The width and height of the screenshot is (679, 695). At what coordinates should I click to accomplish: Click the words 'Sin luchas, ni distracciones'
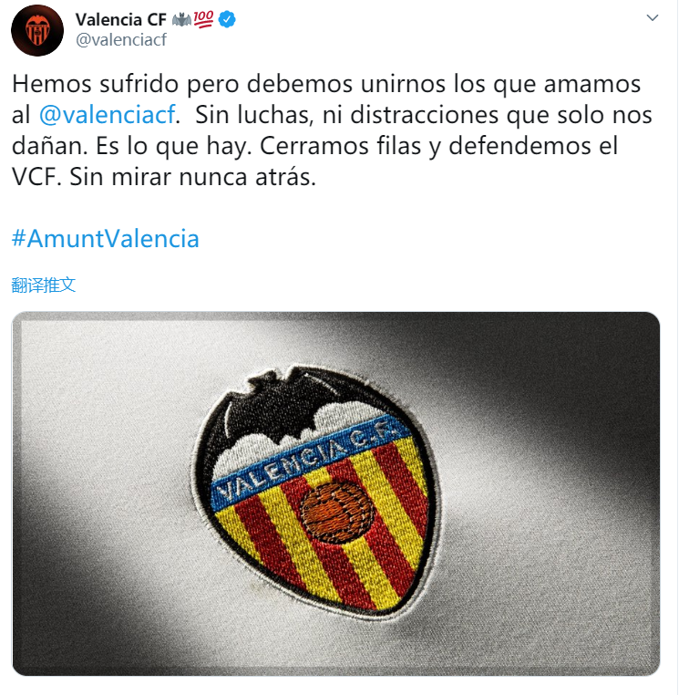coord(346,115)
